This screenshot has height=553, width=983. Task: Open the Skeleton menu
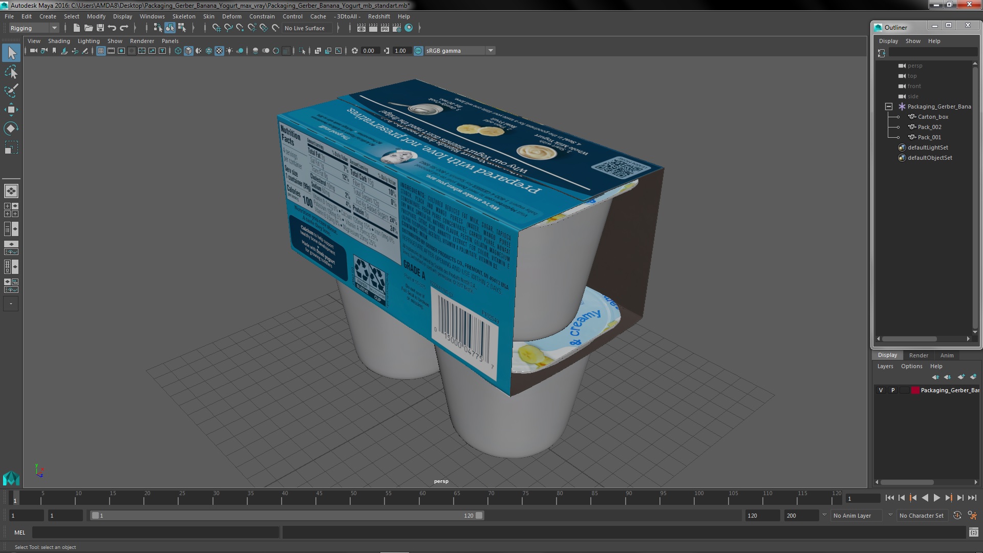pos(184,16)
